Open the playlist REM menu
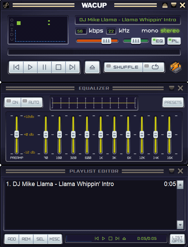188x247 pixels. pos(26,239)
